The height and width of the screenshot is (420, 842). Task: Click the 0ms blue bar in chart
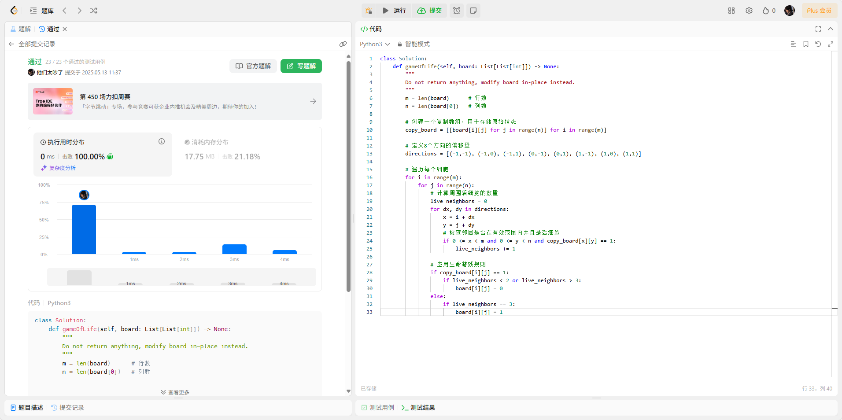[x=84, y=229]
